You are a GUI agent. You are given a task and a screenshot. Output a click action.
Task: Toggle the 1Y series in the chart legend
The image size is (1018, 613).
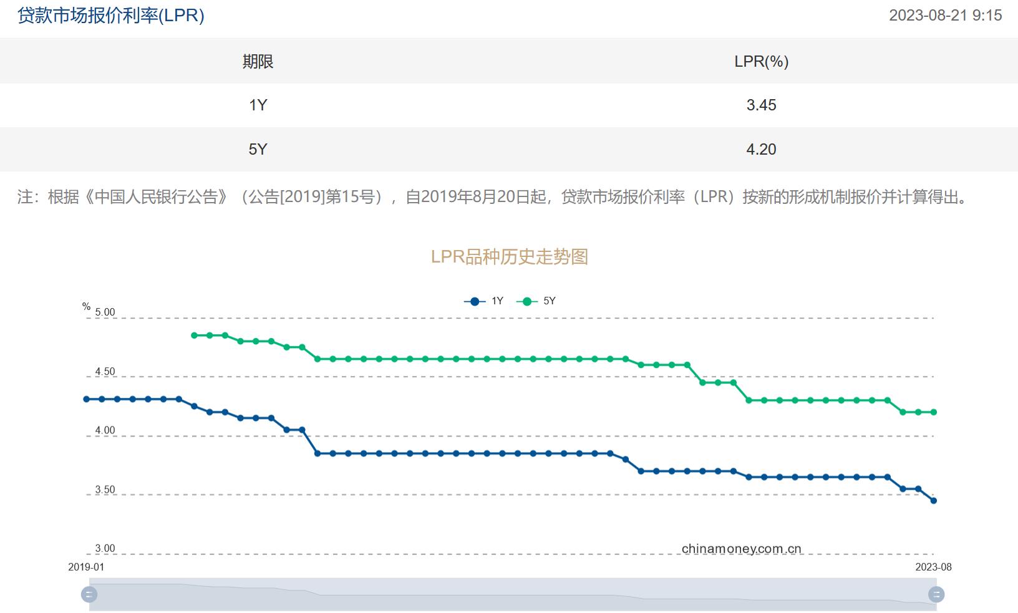tap(487, 301)
